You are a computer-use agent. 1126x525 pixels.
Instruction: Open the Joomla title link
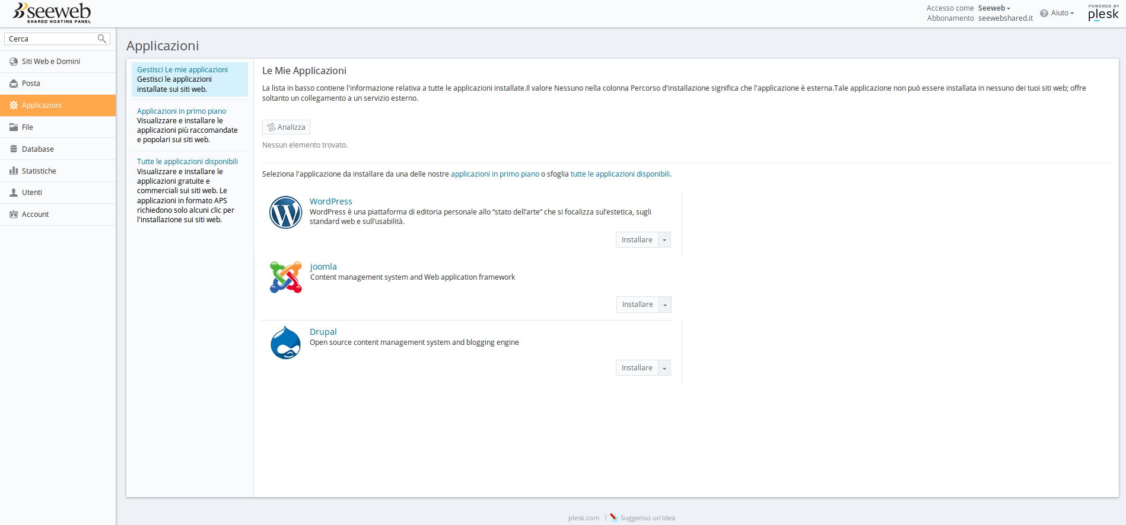pyautogui.click(x=323, y=267)
